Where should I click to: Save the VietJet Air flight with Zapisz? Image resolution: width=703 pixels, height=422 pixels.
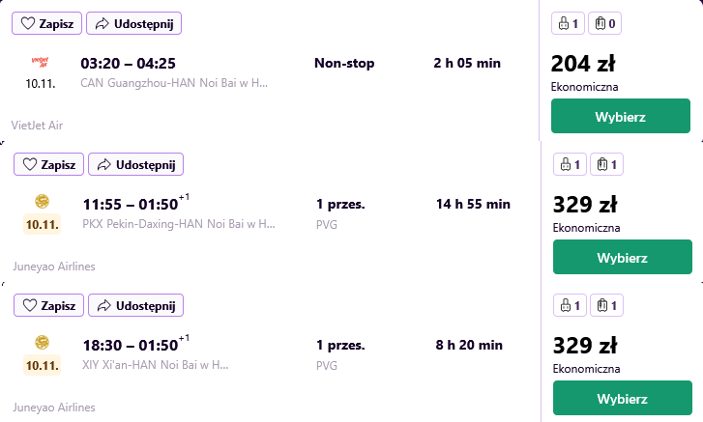[x=46, y=23]
